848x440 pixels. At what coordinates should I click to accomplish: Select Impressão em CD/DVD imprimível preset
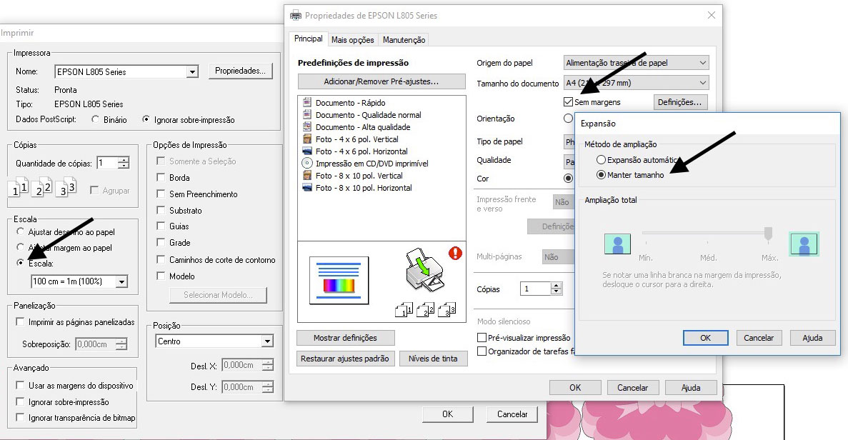point(366,164)
